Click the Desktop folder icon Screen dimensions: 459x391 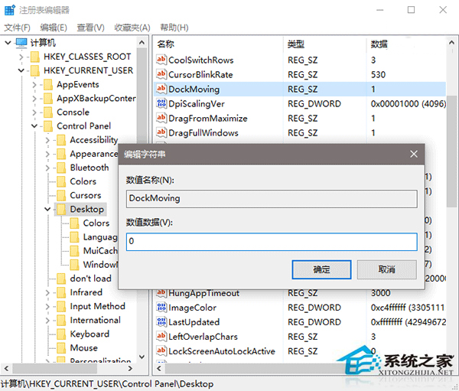pyautogui.click(x=61, y=210)
